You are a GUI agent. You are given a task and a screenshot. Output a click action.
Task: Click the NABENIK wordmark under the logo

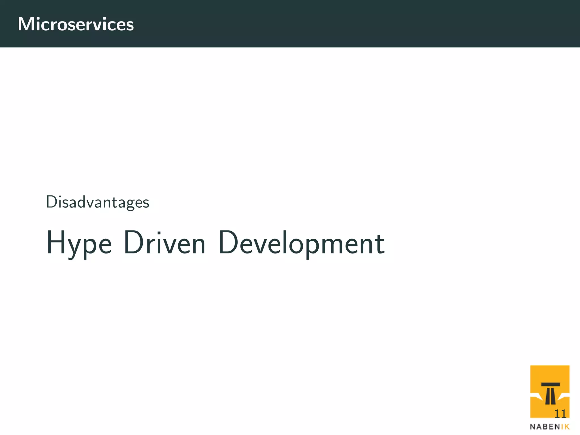549,427
